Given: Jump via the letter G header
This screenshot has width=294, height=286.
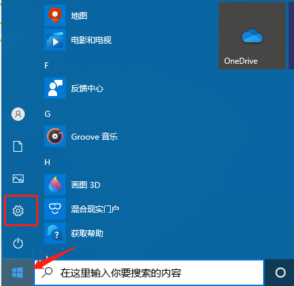Looking at the screenshot, I should tap(48, 114).
